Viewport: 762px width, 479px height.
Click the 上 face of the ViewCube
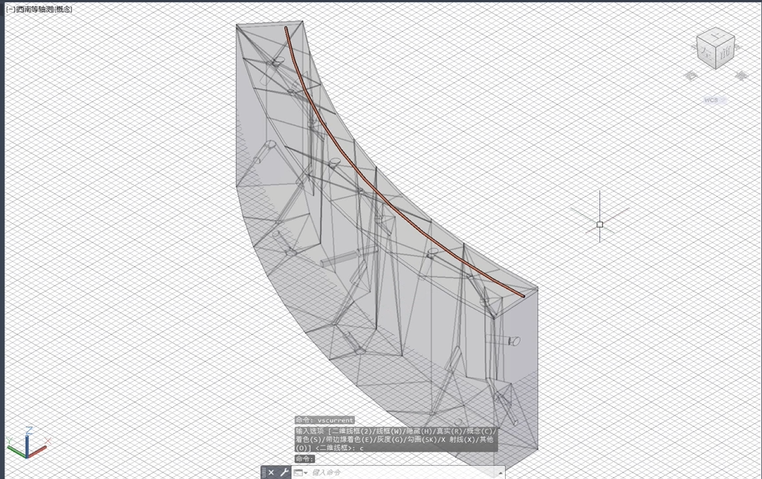[x=716, y=36]
